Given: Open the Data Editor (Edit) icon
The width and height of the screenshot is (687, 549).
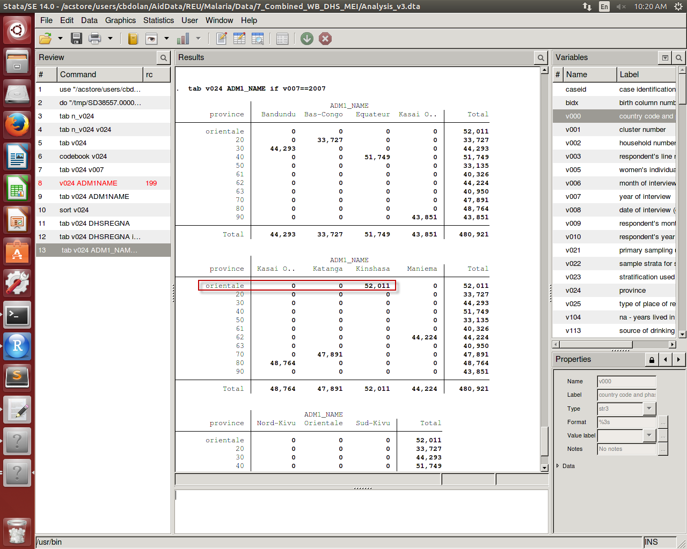Looking at the screenshot, I should coord(239,39).
